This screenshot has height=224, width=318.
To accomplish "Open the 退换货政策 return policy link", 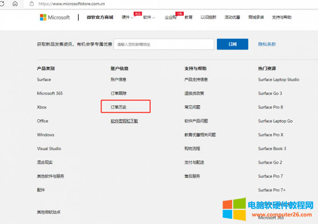I will tap(194, 93).
